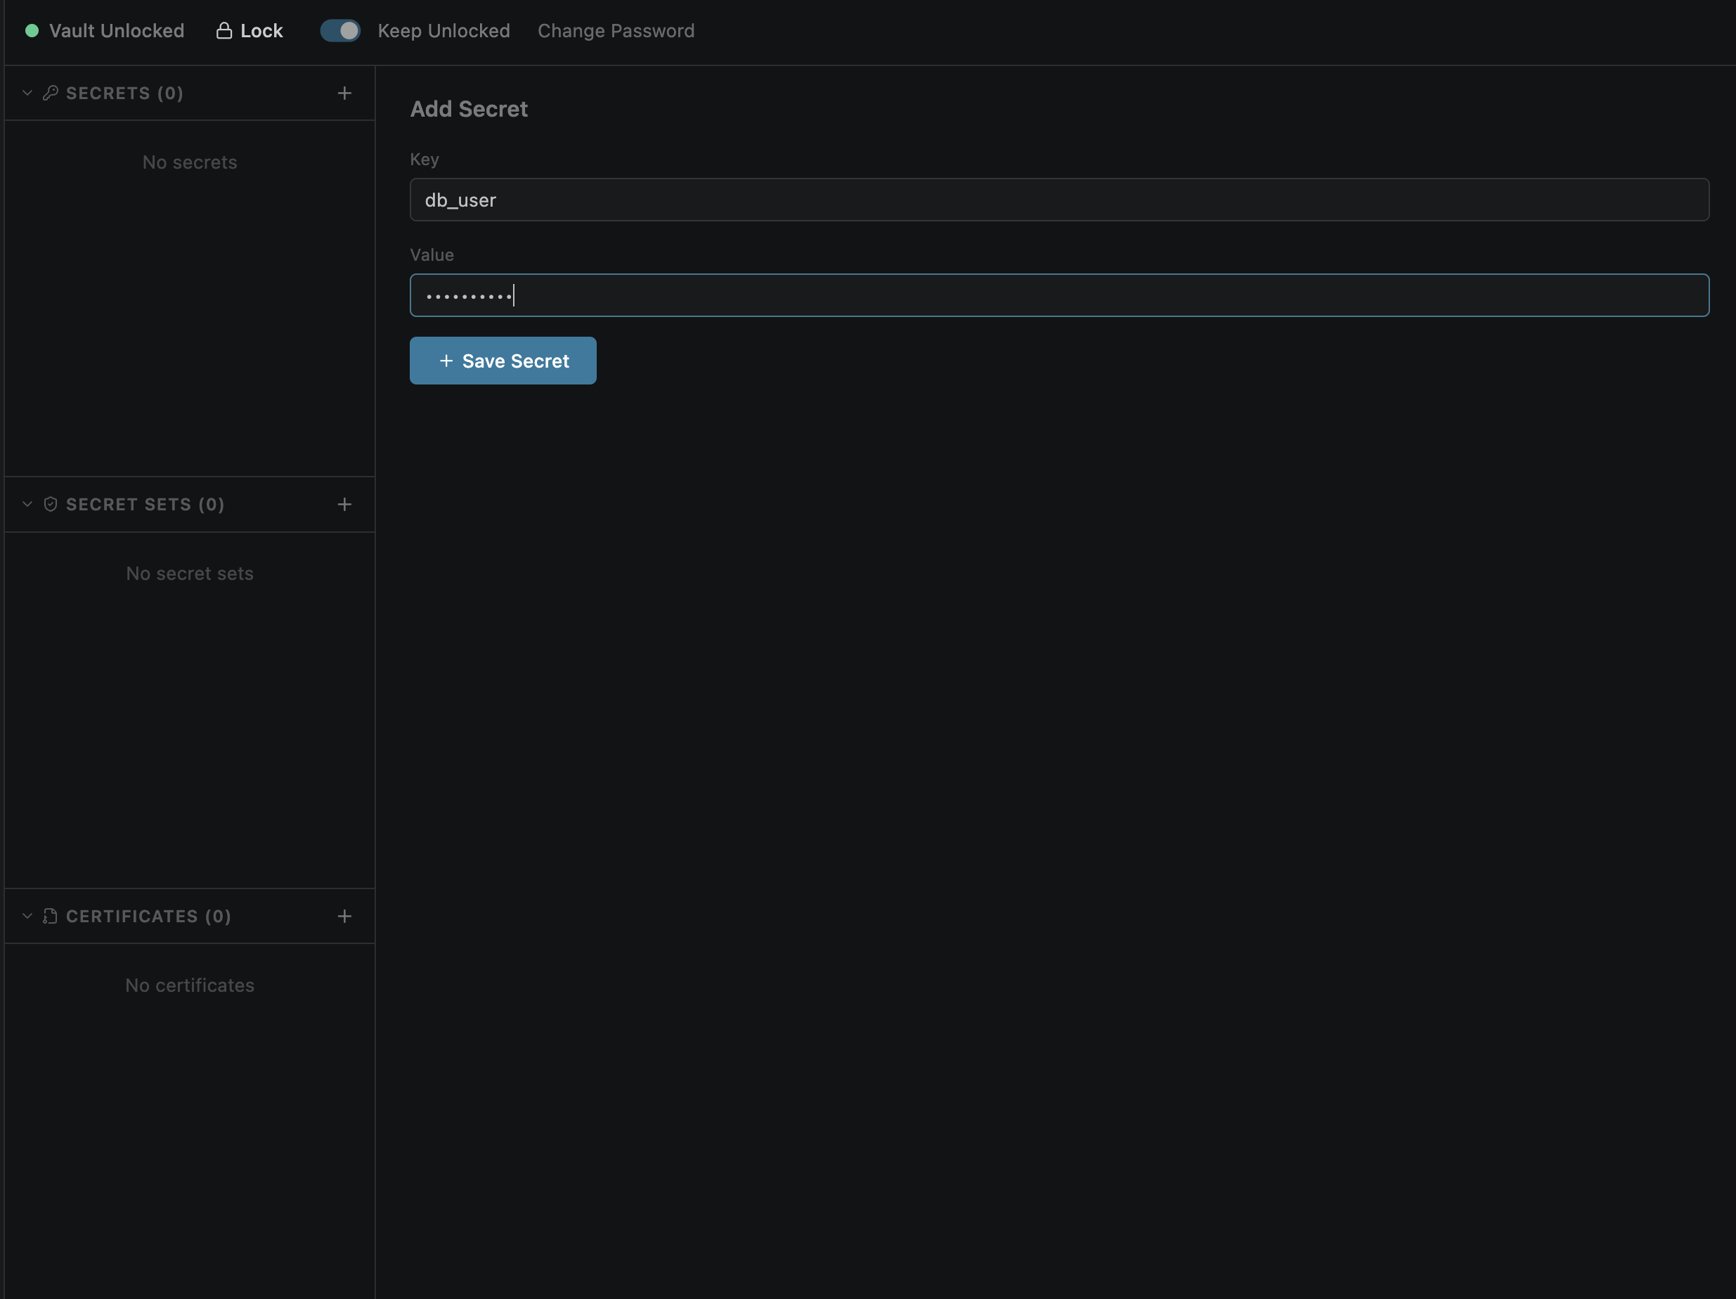Turn off the Keep Unlocked switch

340,31
